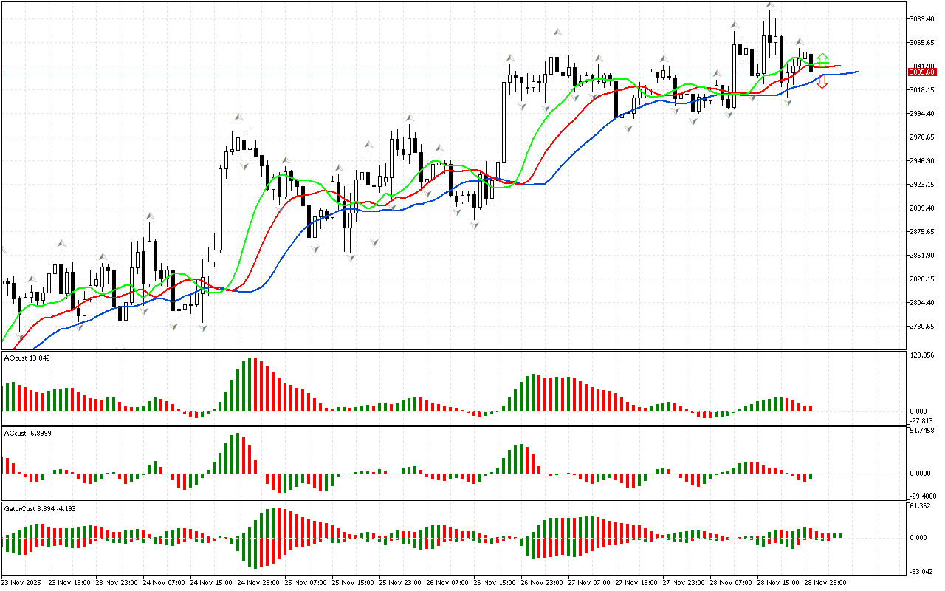
Task: Click the ACcust -6.8999 indicator label
Action: tap(28, 432)
